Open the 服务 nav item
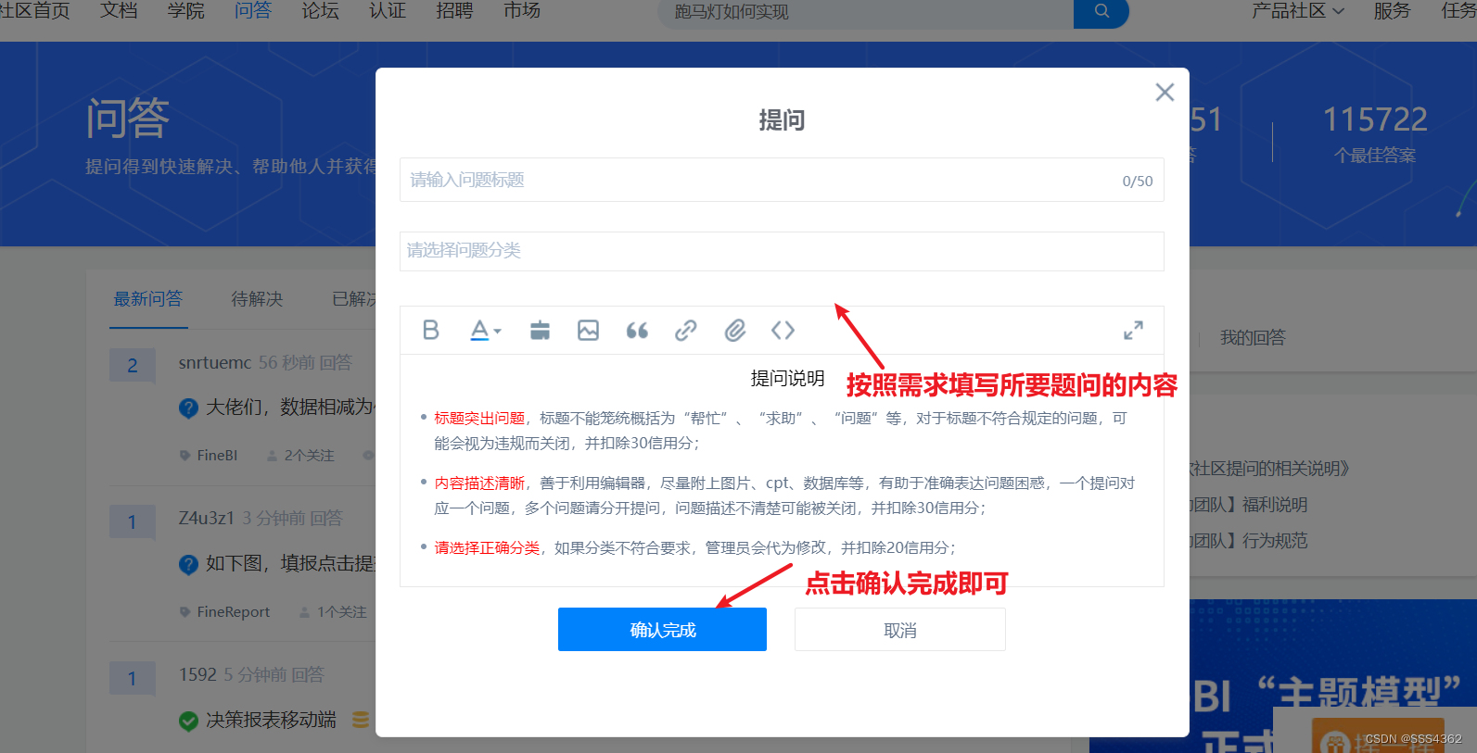The height and width of the screenshot is (753, 1477). click(x=1392, y=11)
